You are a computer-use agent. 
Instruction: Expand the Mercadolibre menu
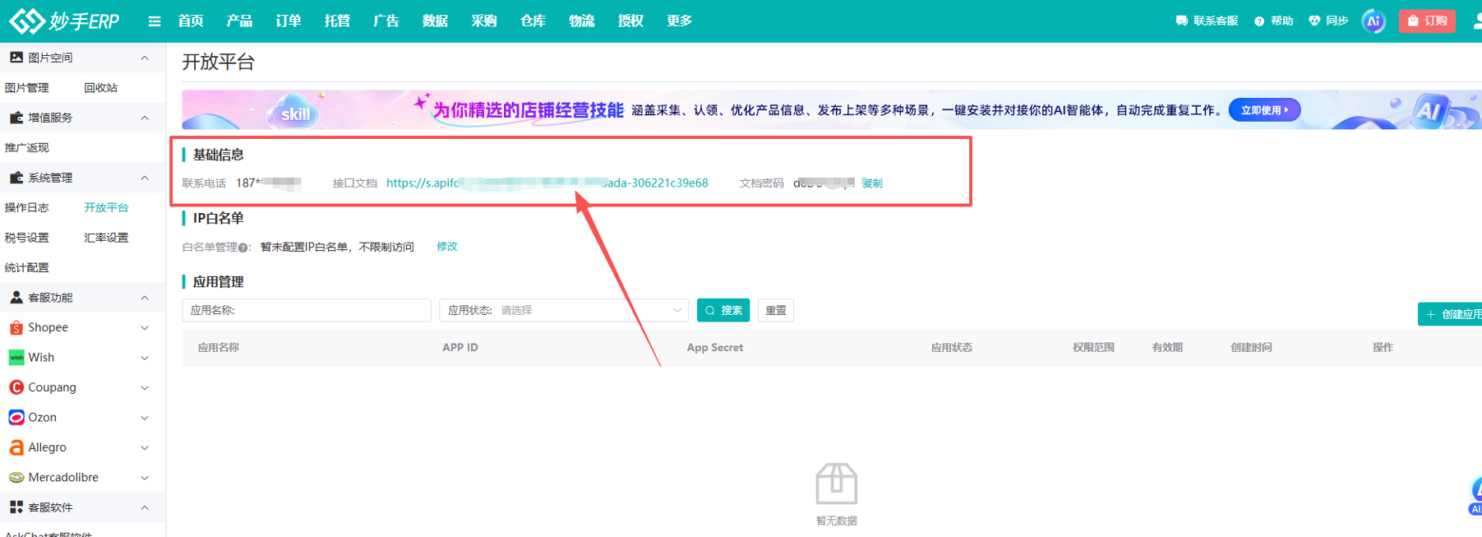pyautogui.click(x=145, y=478)
